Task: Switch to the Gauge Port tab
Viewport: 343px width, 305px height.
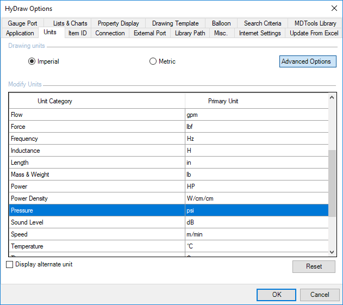Action: pos(22,23)
